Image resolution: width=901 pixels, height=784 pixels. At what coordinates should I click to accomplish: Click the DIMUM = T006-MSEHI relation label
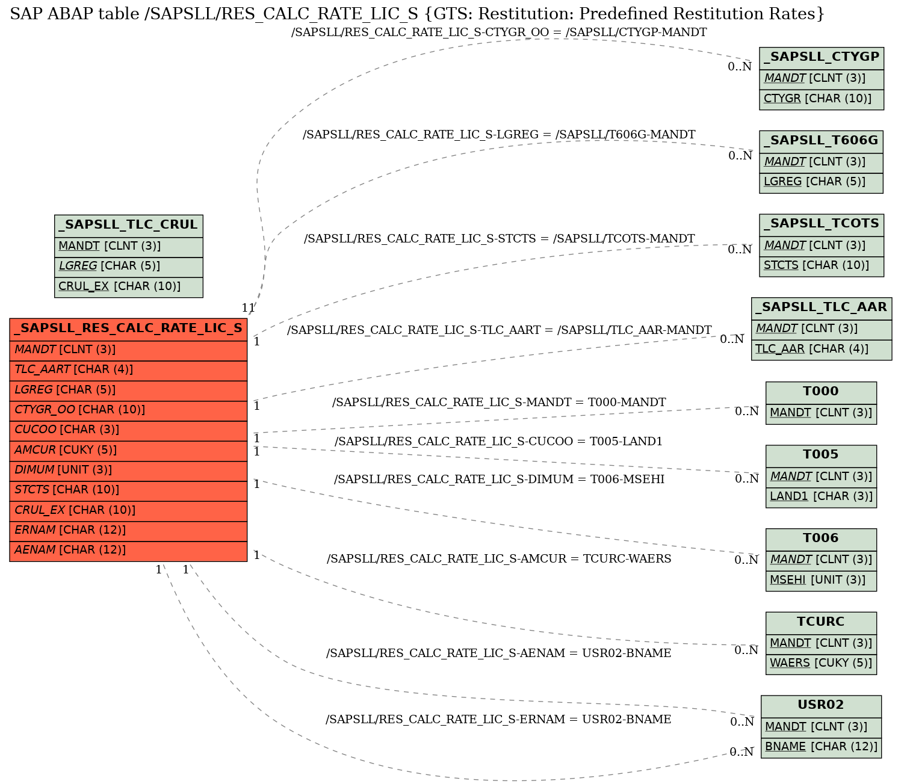tap(499, 480)
